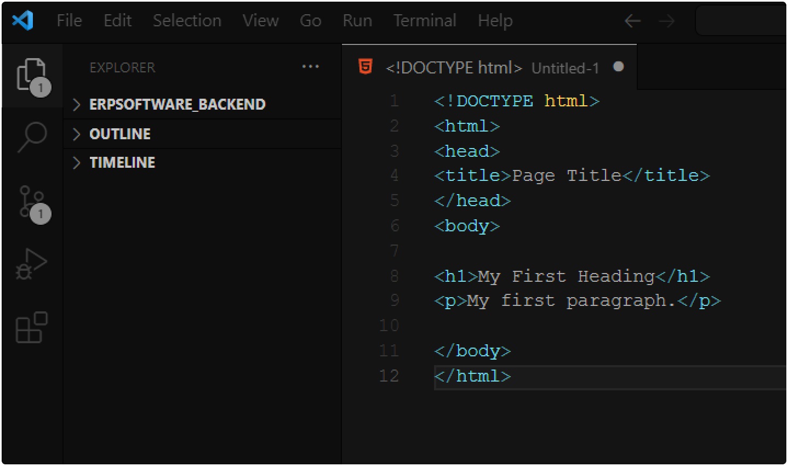
Task: Open the Terminal menu
Action: point(425,21)
